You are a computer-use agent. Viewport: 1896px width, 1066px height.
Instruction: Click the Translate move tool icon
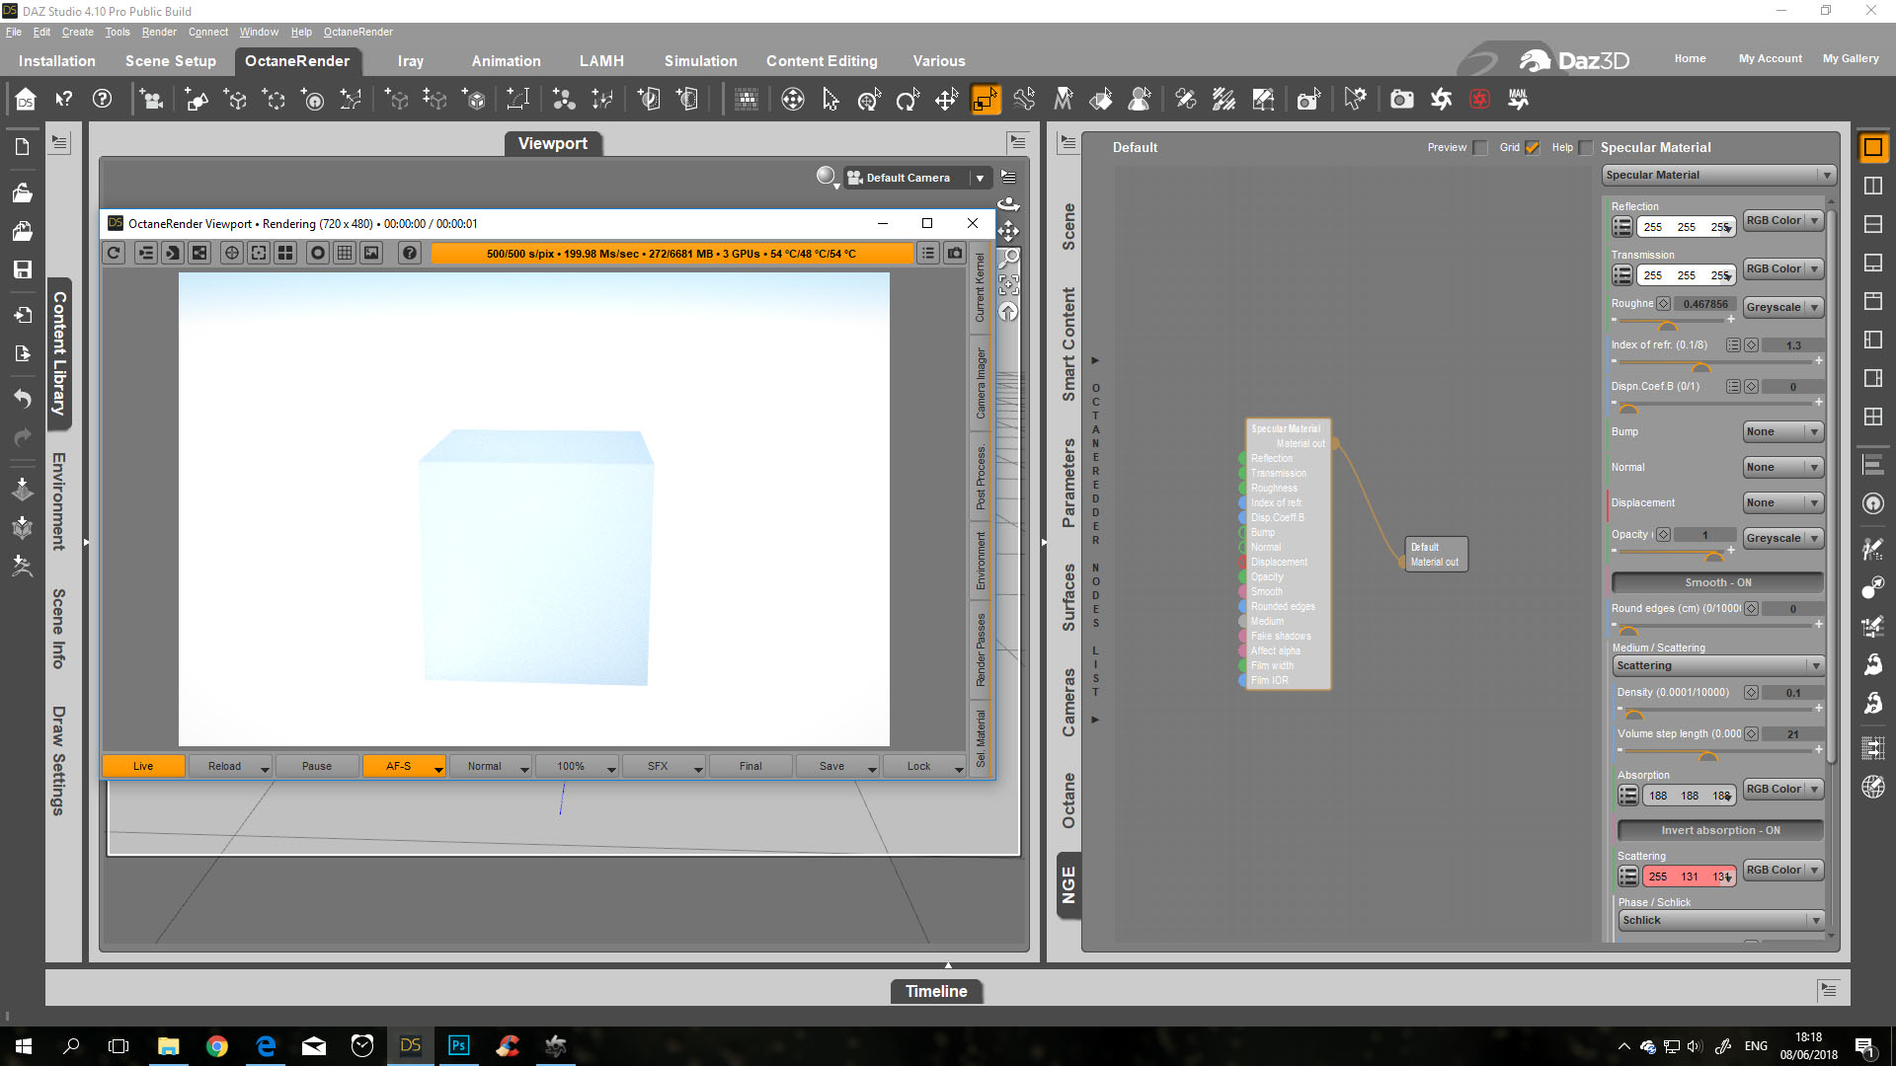pyautogui.click(x=946, y=100)
